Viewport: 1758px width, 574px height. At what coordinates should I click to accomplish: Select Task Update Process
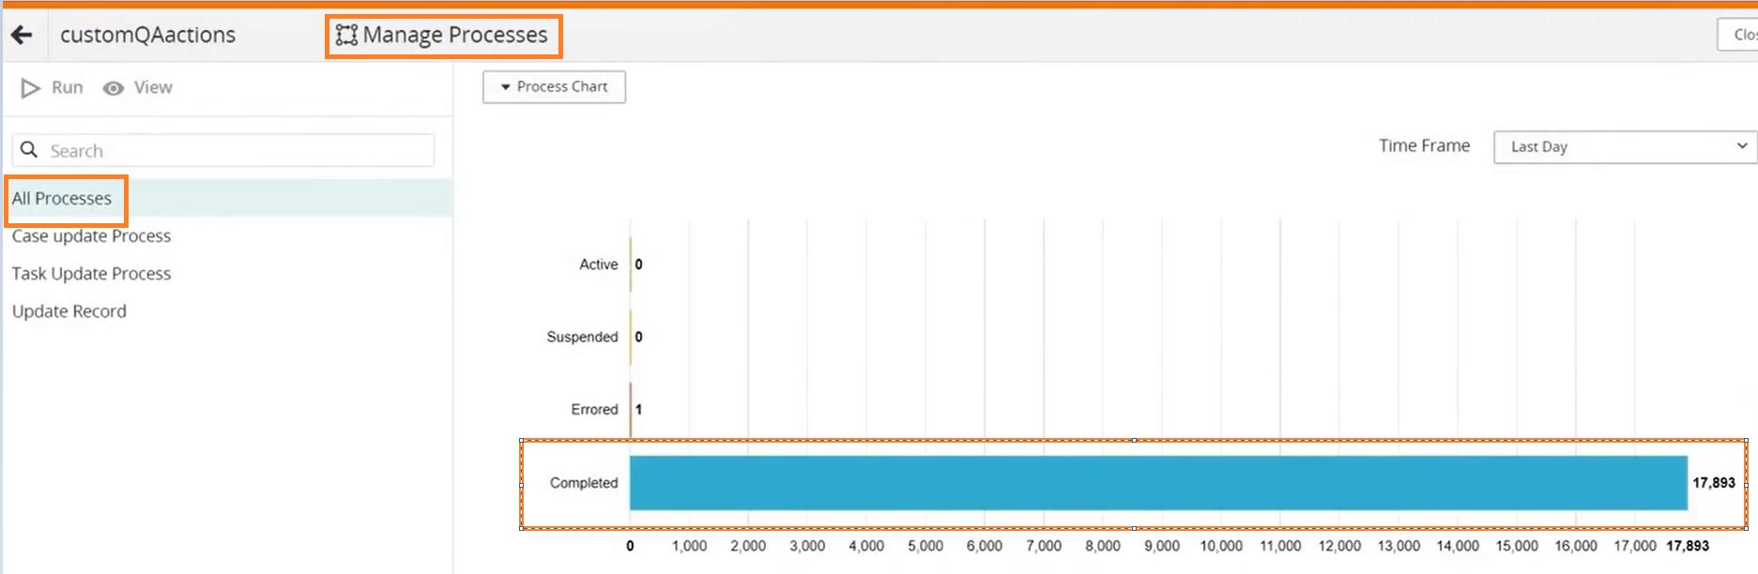pos(91,274)
